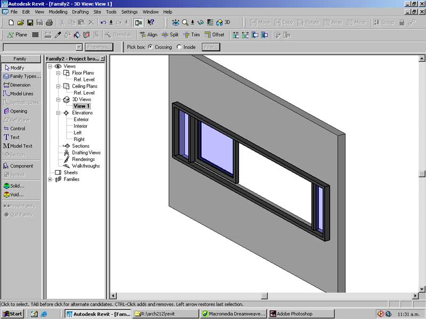Click the scroll left arrow of 3D view
426x319 pixels.
point(113,296)
